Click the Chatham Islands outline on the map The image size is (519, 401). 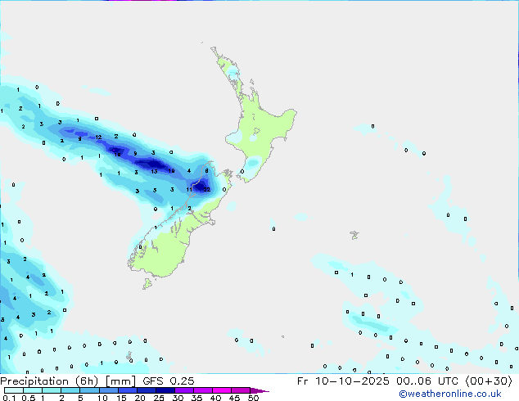coord(354,235)
